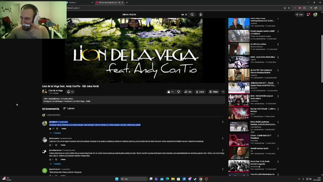Open 'Rap Sm 2025 Finaali' video thumbnail
Image resolution: width=323 pixels, height=182 pixels.
click(x=239, y=113)
